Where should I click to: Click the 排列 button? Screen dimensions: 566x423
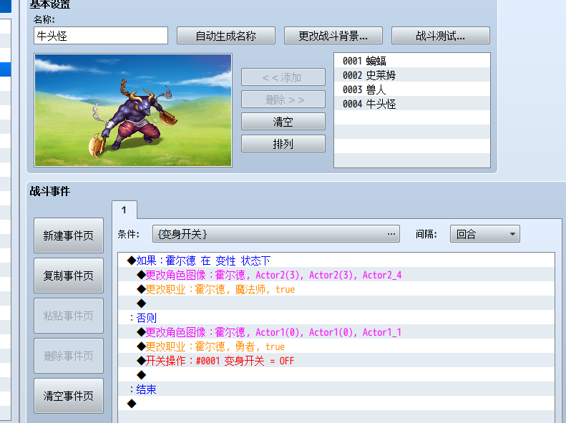point(283,144)
